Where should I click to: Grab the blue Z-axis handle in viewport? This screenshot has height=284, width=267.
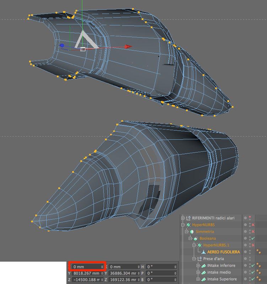[x=62, y=45]
